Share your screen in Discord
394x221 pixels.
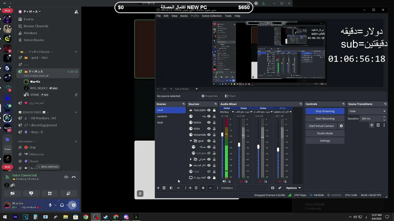31,193
